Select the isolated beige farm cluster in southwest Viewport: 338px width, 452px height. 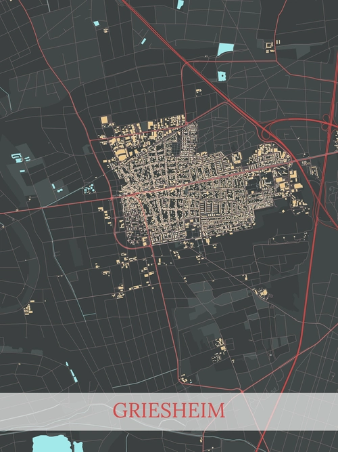[x=28, y=308]
